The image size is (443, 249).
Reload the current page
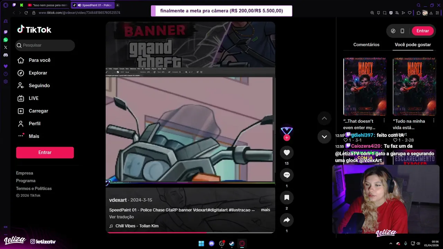coord(26,13)
